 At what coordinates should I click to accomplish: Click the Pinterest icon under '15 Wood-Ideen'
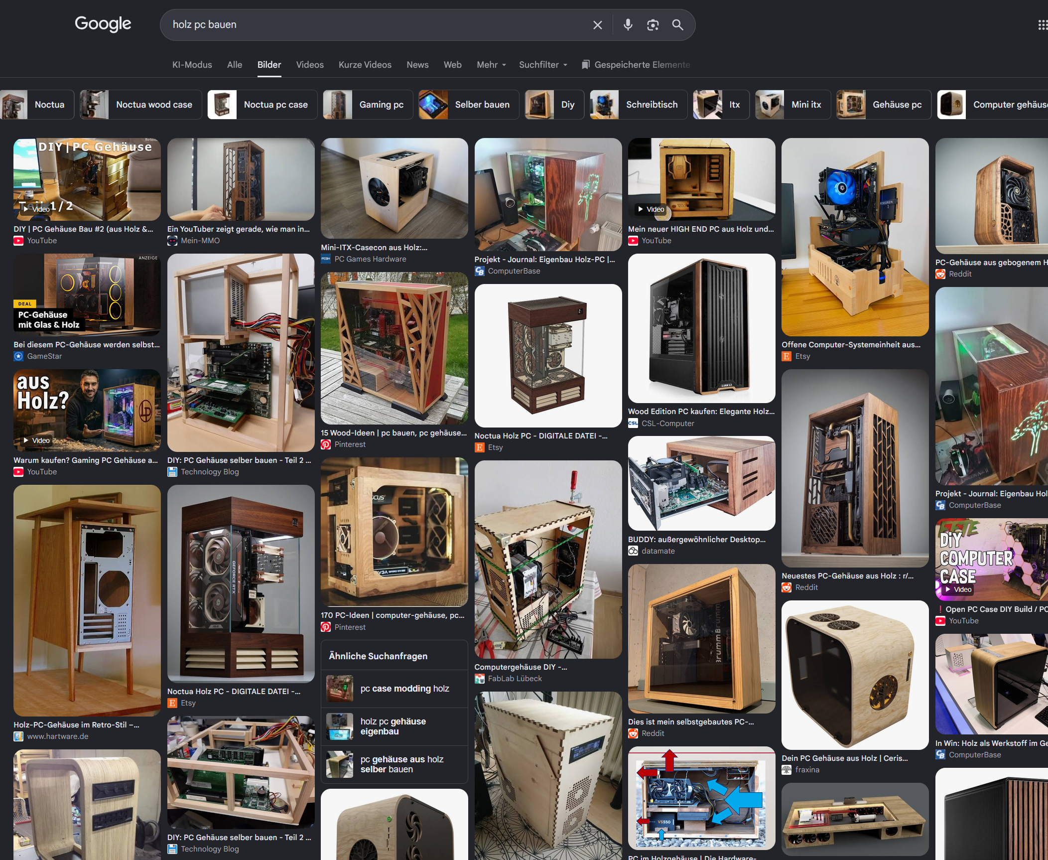tap(326, 444)
